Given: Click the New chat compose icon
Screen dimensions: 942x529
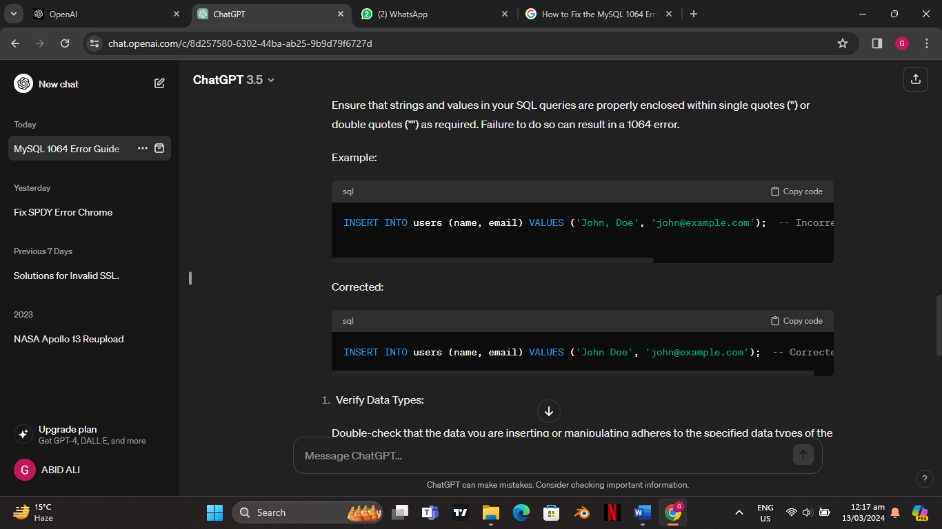Looking at the screenshot, I should point(159,83).
